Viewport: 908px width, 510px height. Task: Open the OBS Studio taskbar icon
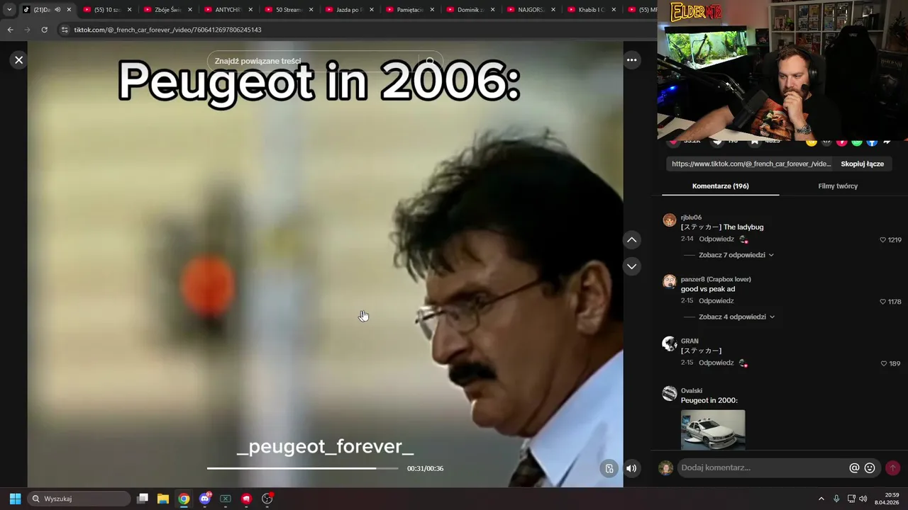[x=267, y=499]
